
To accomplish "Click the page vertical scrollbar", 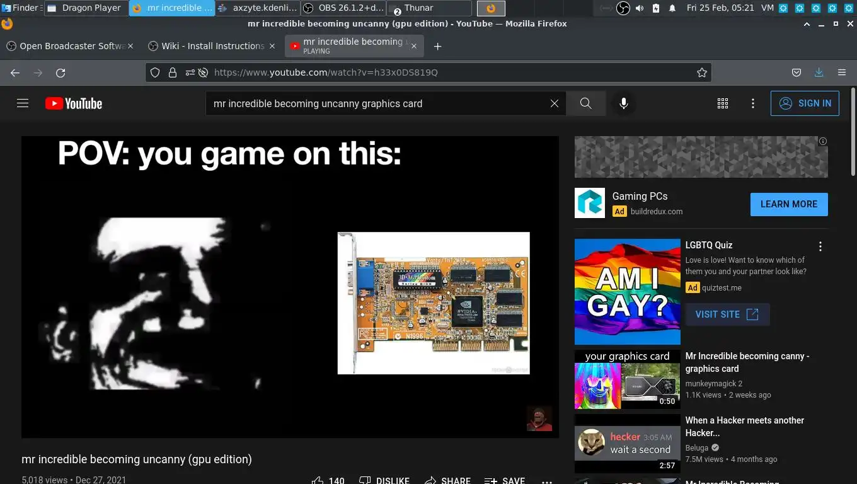I will click(853, 132).
